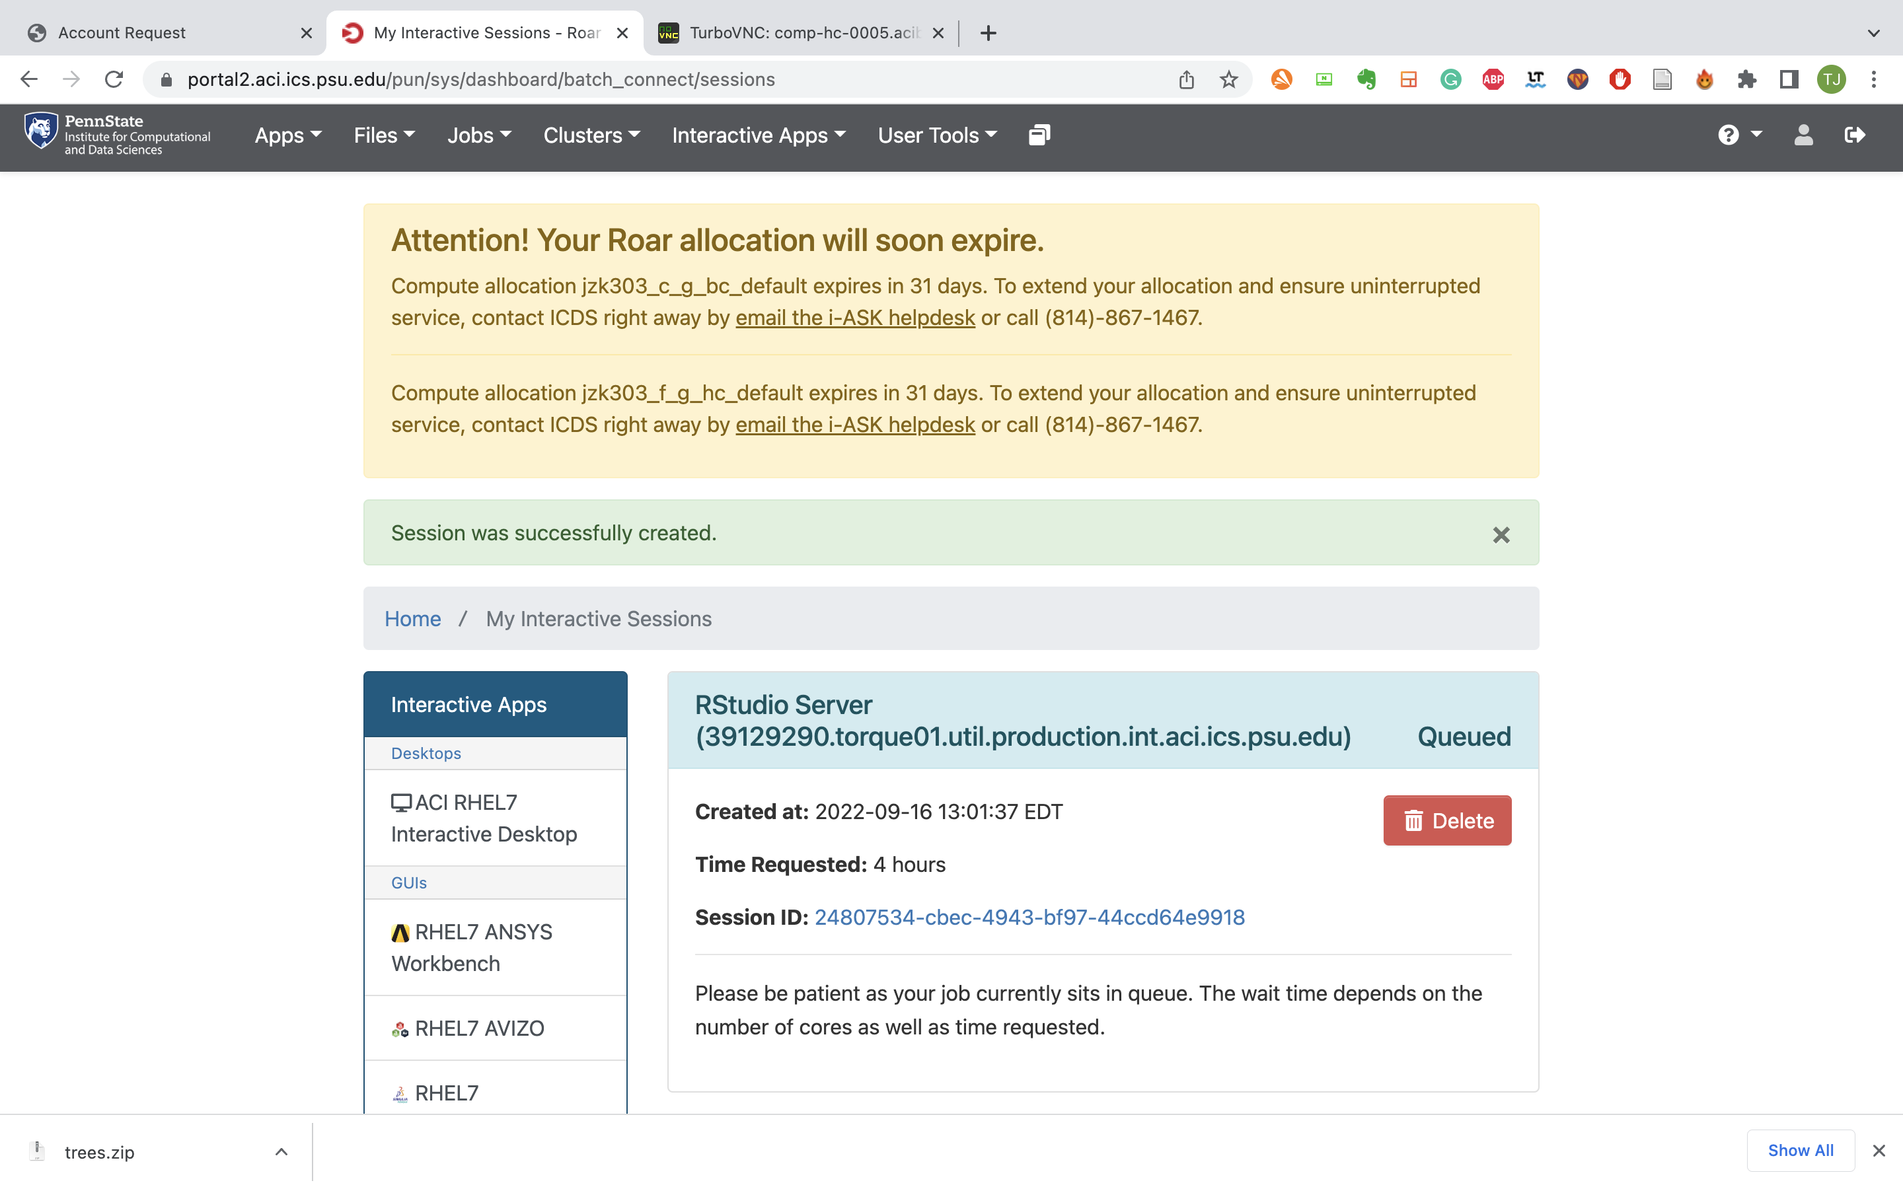Screen dimensions: 1903x1189
Task: Open the Session ID link
Action: (1030, 917)
